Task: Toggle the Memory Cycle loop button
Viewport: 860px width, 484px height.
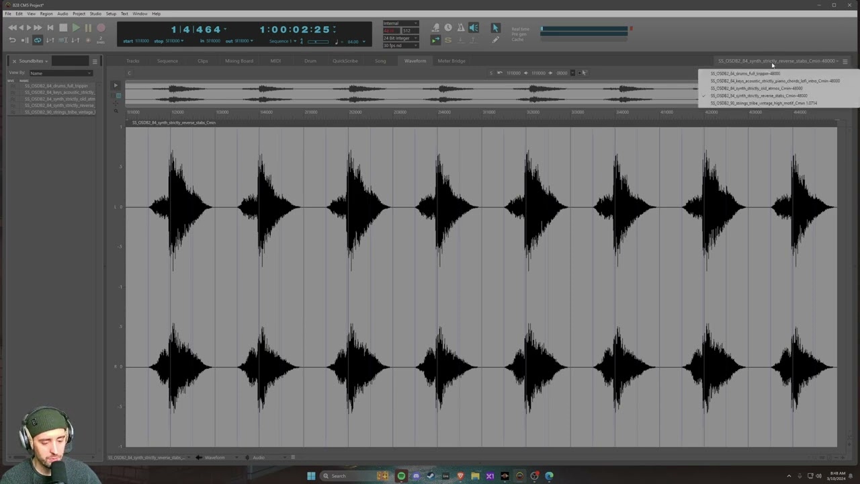Action: click(38, 40)
